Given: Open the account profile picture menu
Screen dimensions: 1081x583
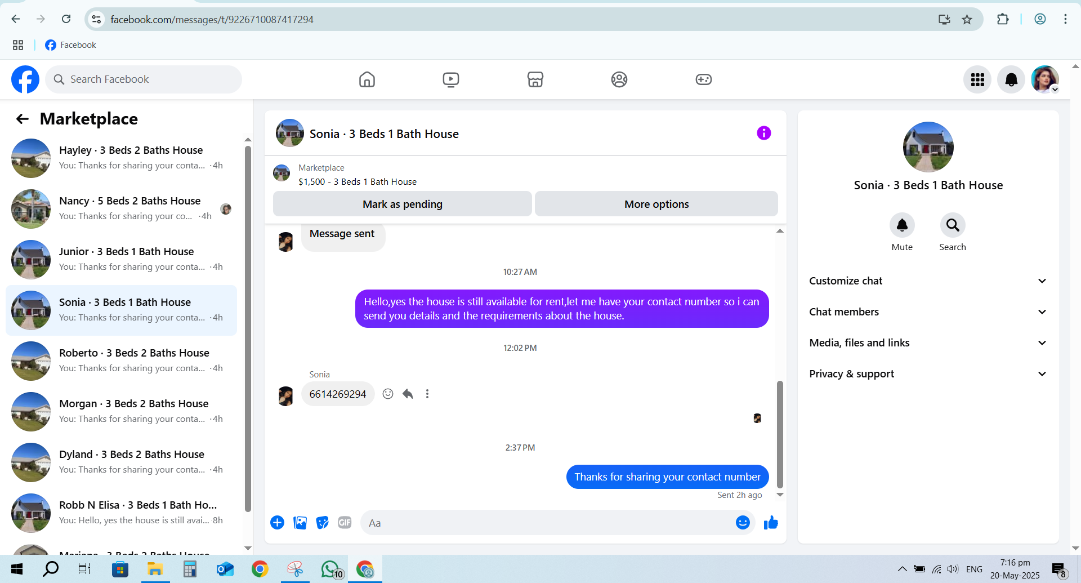Looking at the screenshot, I should tap(1045, 79).
